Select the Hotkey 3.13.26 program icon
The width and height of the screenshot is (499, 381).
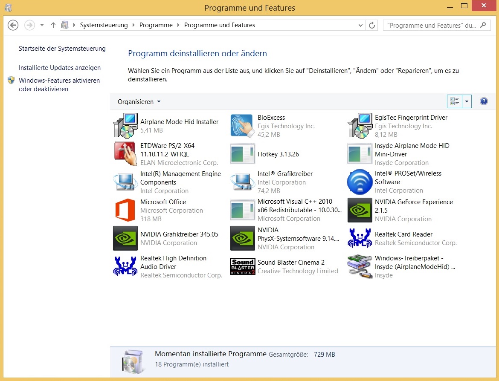243,154
